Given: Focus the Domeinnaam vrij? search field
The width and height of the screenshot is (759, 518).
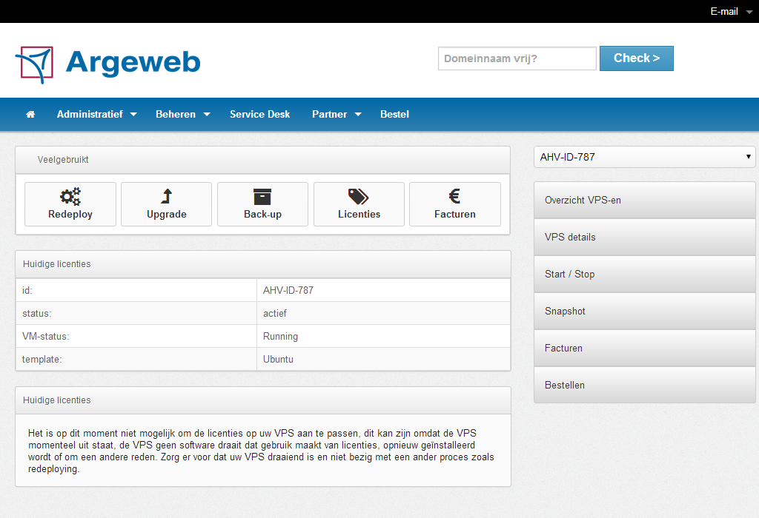Looking at the screenshot, I should coord(517,58).
